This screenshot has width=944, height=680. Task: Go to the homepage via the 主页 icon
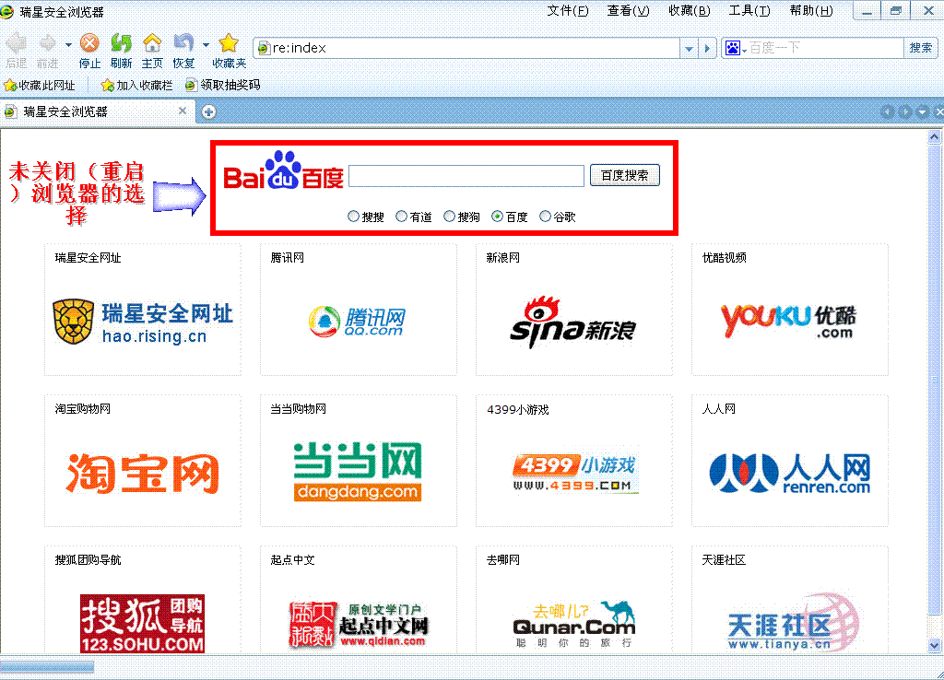[152, 43]
